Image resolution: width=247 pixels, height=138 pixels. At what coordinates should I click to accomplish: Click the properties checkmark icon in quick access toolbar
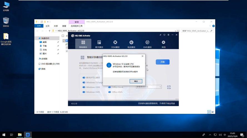[x=42, y=22]
